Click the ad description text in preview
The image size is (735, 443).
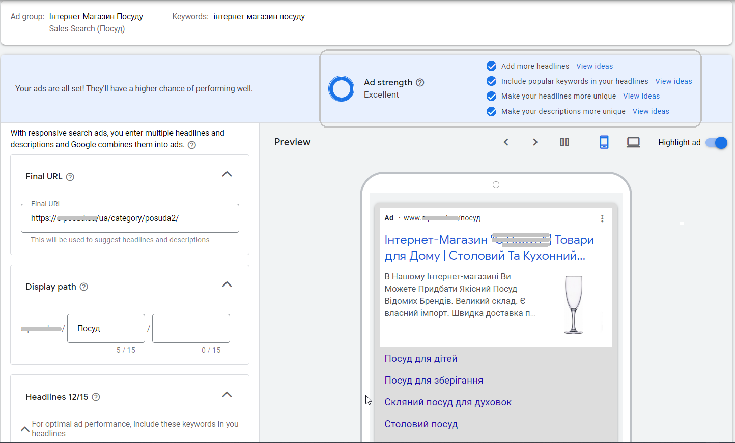pyautogui.click(x=460, y=295)
